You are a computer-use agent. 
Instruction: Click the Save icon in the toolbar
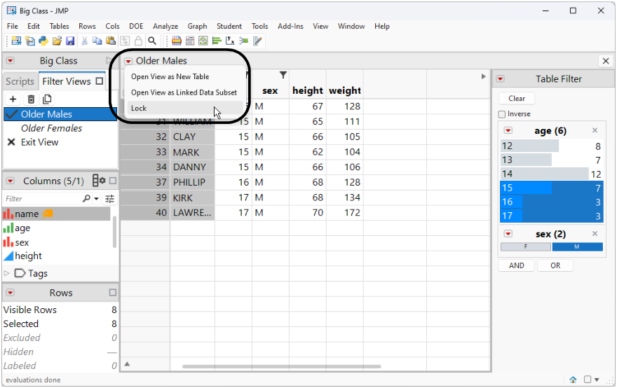click(x=70, y=41)
